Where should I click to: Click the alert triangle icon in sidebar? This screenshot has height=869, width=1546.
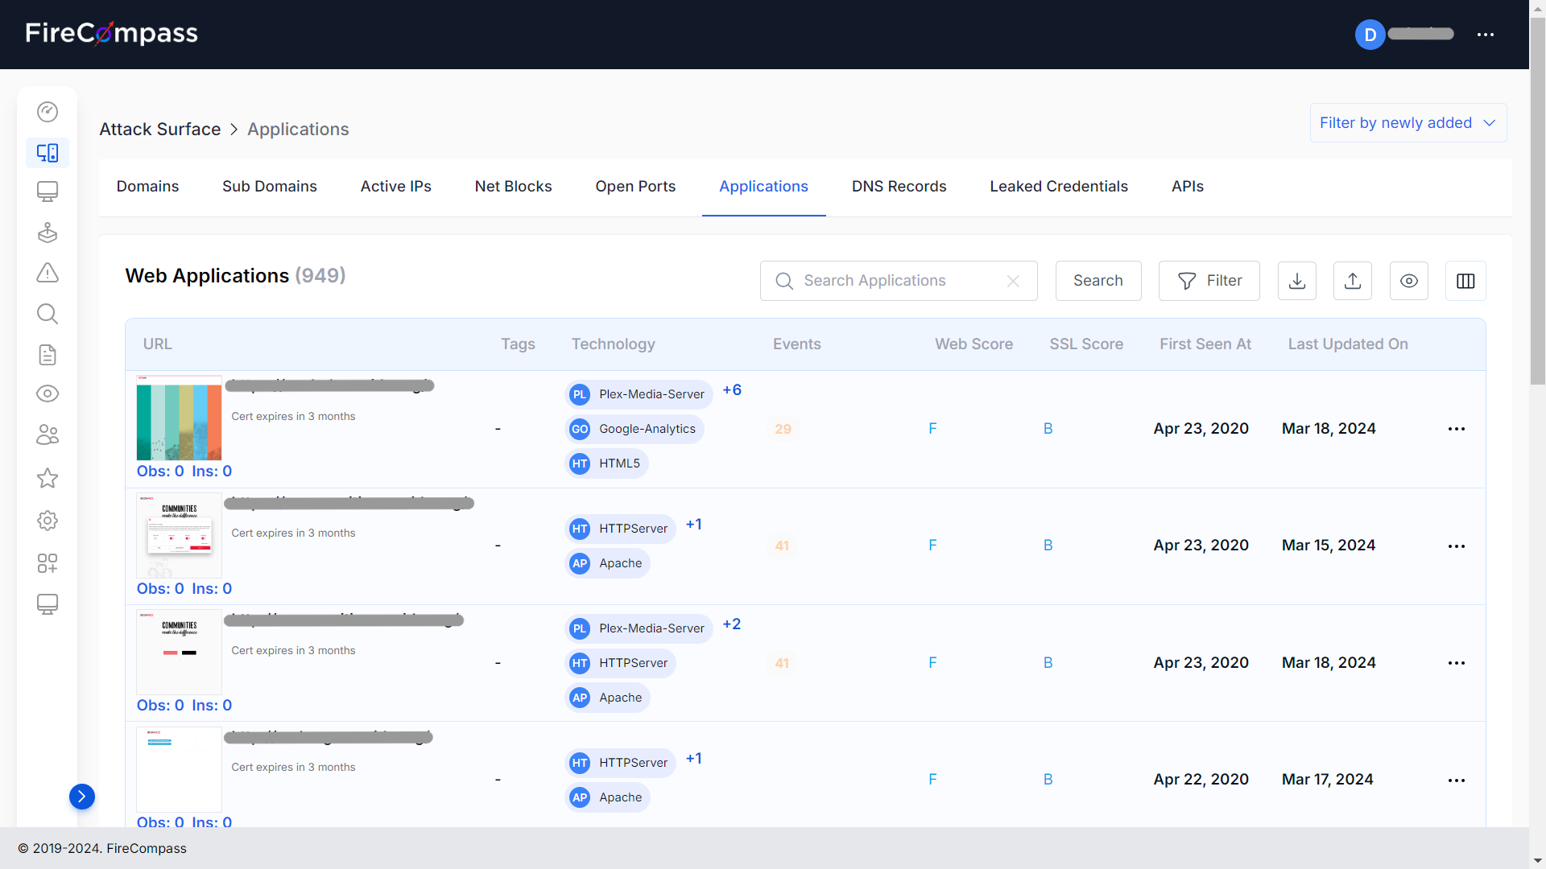48,273
